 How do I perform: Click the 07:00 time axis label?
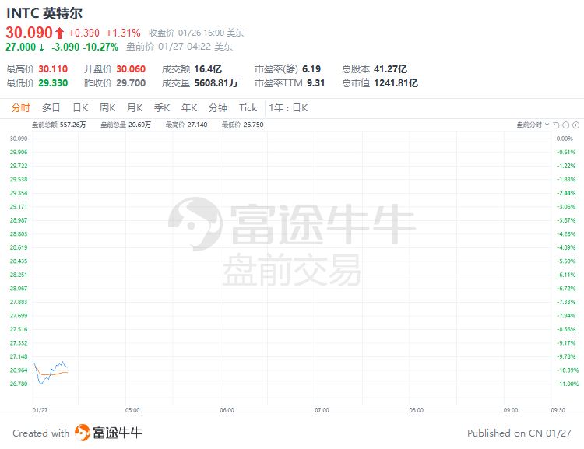pos(322,410)
